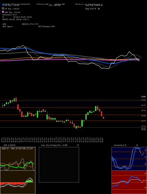Click the 'CL: 149.35' closing price text
The height and width of the screenshot is (194, 147).
55,5
